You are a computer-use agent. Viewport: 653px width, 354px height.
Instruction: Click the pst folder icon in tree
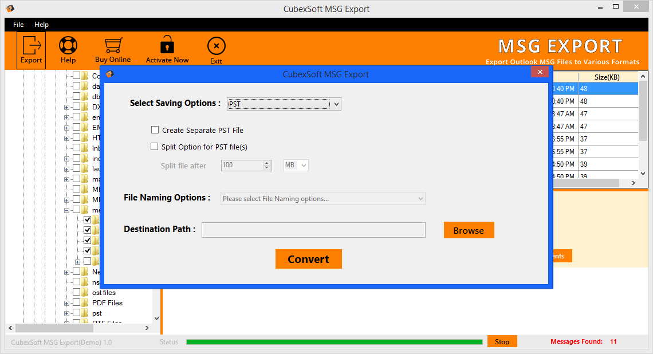(x=85, y=313)
